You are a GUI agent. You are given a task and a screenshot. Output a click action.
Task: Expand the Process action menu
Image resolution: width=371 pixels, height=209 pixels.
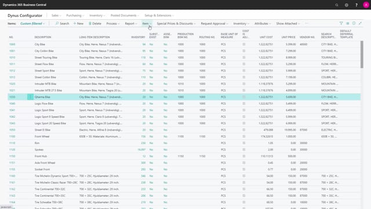(113, 23)
